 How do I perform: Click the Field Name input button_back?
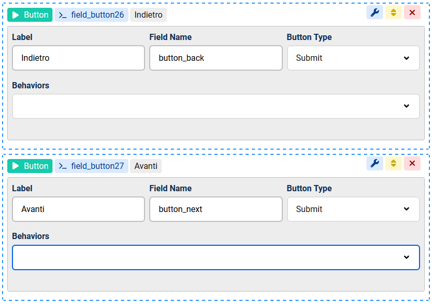(216, 58)
